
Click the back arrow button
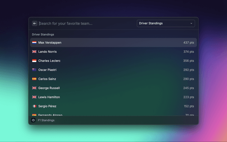[35, 23]
